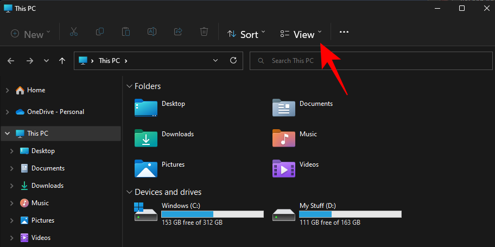Collapse the Folders group

tap(129, 86)
